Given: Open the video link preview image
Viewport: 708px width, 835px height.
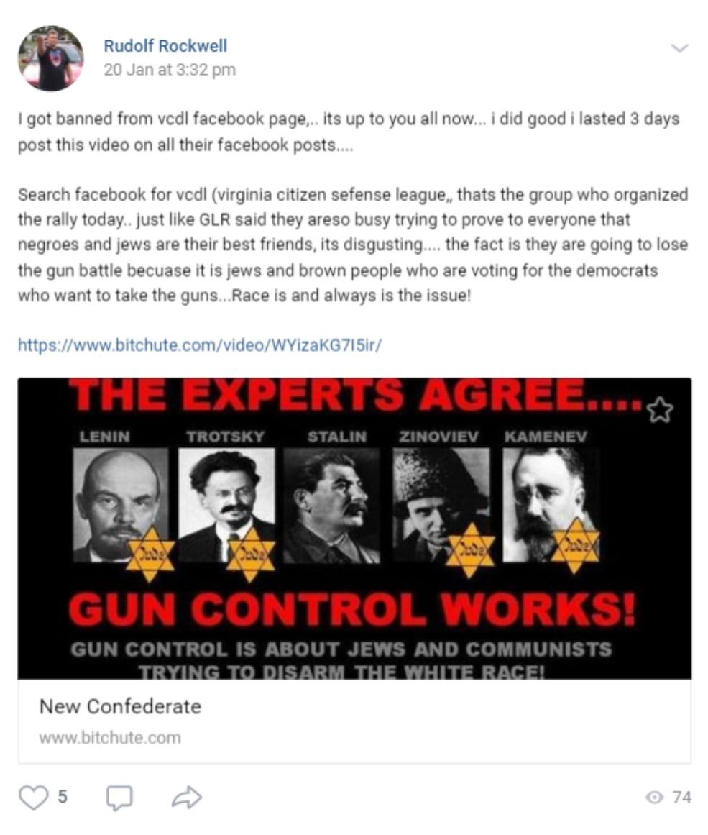Looking at the screenshot, I should pos(354,529).
